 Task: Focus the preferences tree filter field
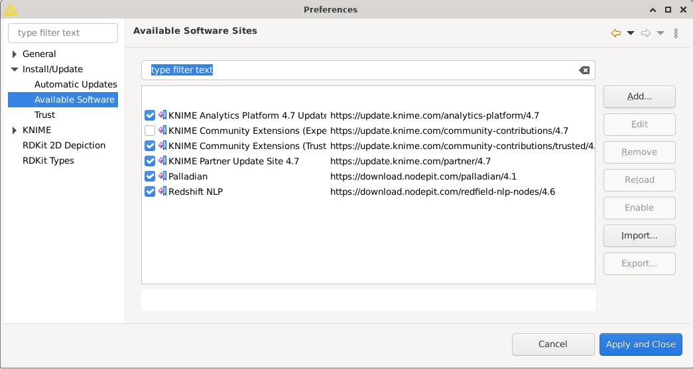tap(63, 33)
